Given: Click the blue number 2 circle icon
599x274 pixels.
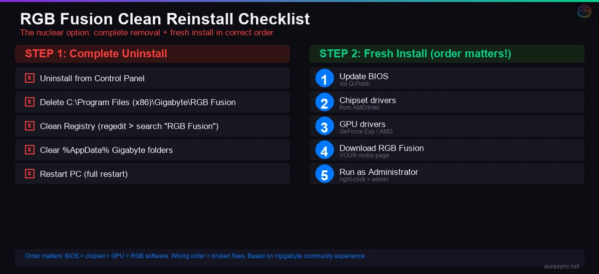Looking at the screenshot, I should click(x=324, y=102).
